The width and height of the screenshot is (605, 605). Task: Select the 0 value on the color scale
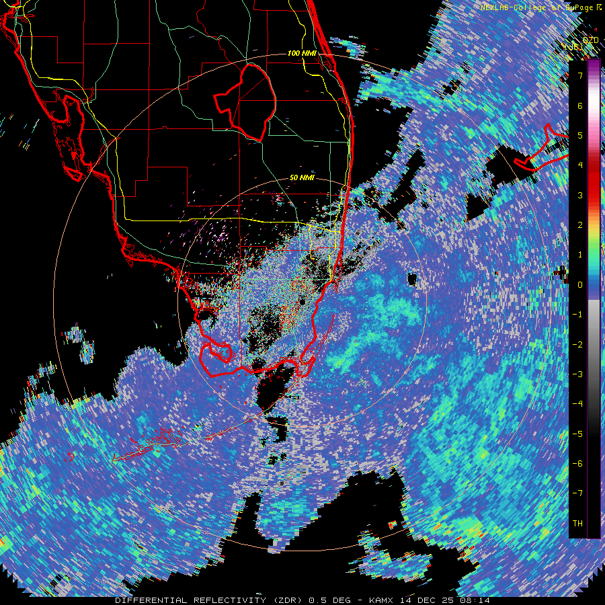point(580,285)
